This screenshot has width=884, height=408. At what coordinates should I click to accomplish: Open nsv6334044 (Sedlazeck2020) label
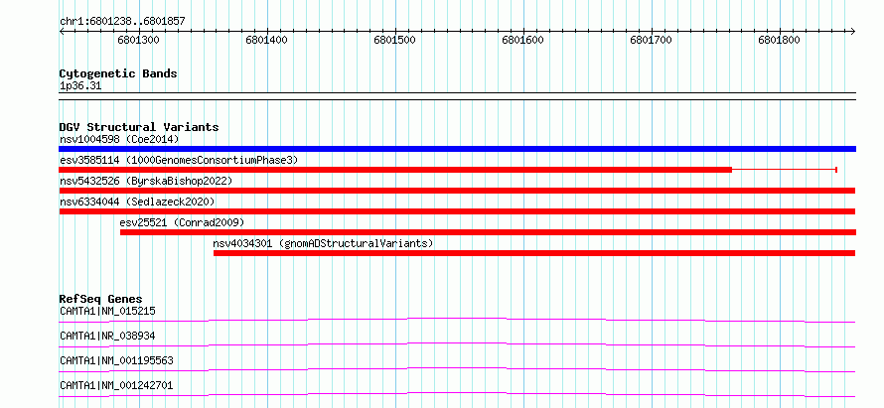(x=137, y=202)
